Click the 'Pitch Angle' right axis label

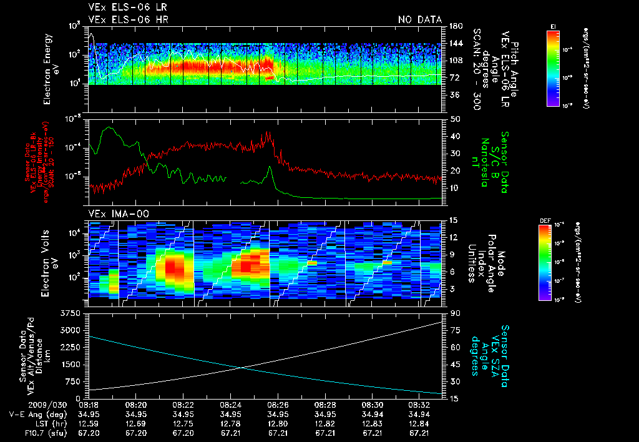[x=515, y=69]
